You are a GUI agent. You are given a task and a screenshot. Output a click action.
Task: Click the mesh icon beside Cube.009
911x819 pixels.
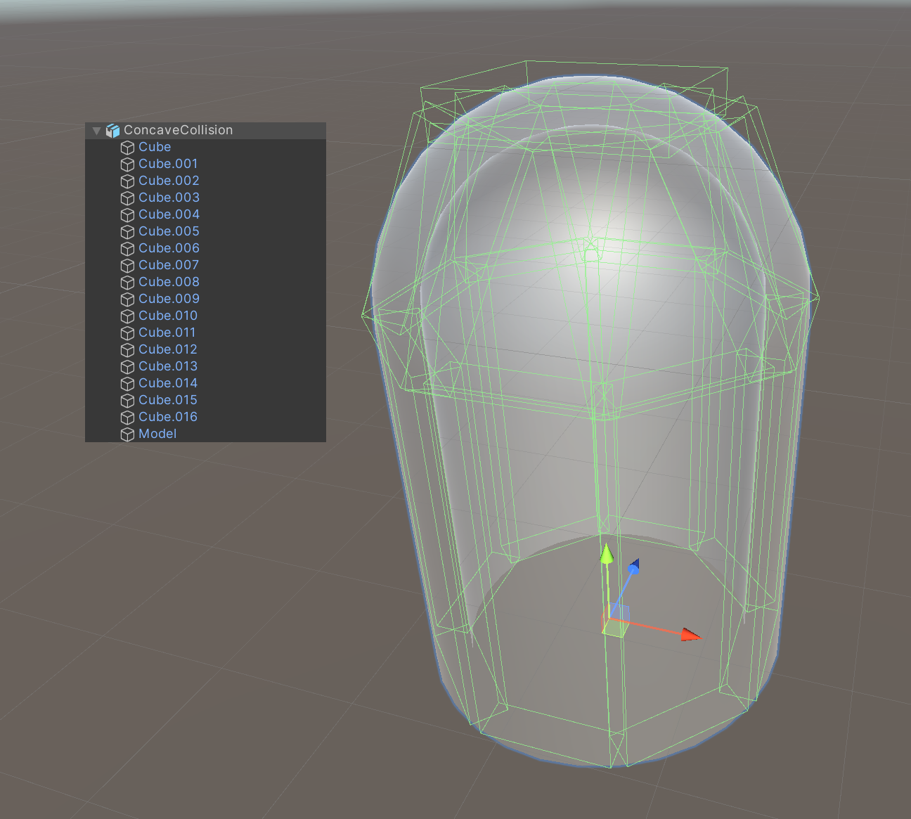tap(127, 299)
